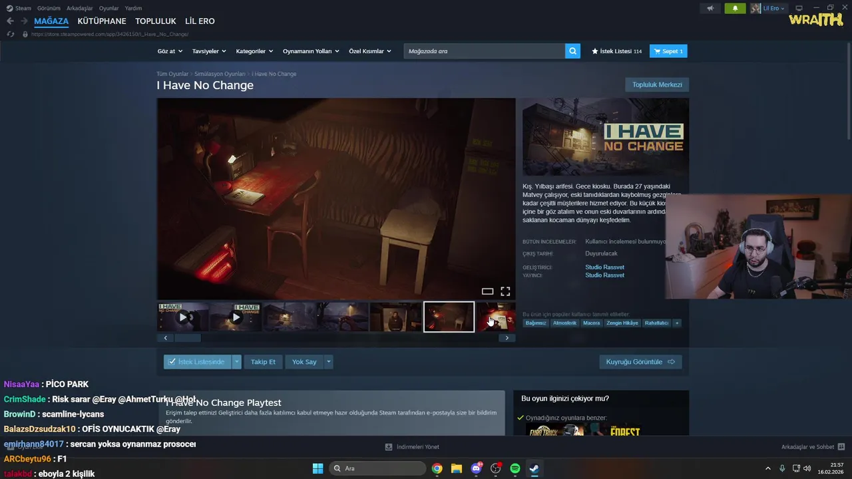Image resolution: width=852 pixels, height=479 pixels.
Task: Click the Simülasyon Oyunları breadcrumb
Action: click(220, 74)
